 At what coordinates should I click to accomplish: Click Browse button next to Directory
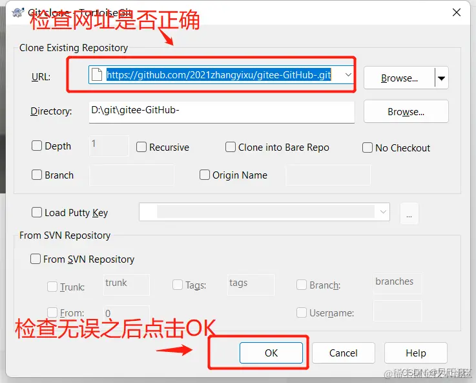coord(406,111)
